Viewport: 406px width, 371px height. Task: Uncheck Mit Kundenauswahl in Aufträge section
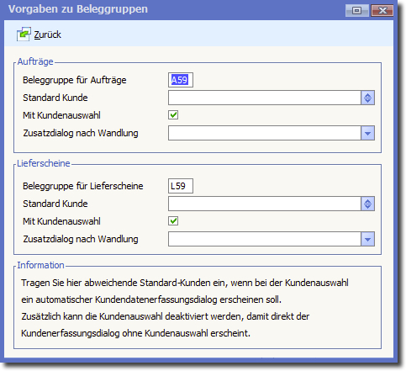click(173, 115)
